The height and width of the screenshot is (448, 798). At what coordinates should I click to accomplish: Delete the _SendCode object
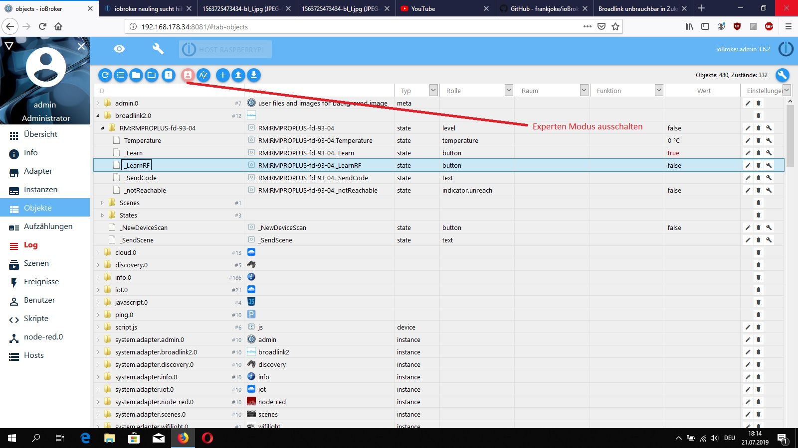coord(759,178)
